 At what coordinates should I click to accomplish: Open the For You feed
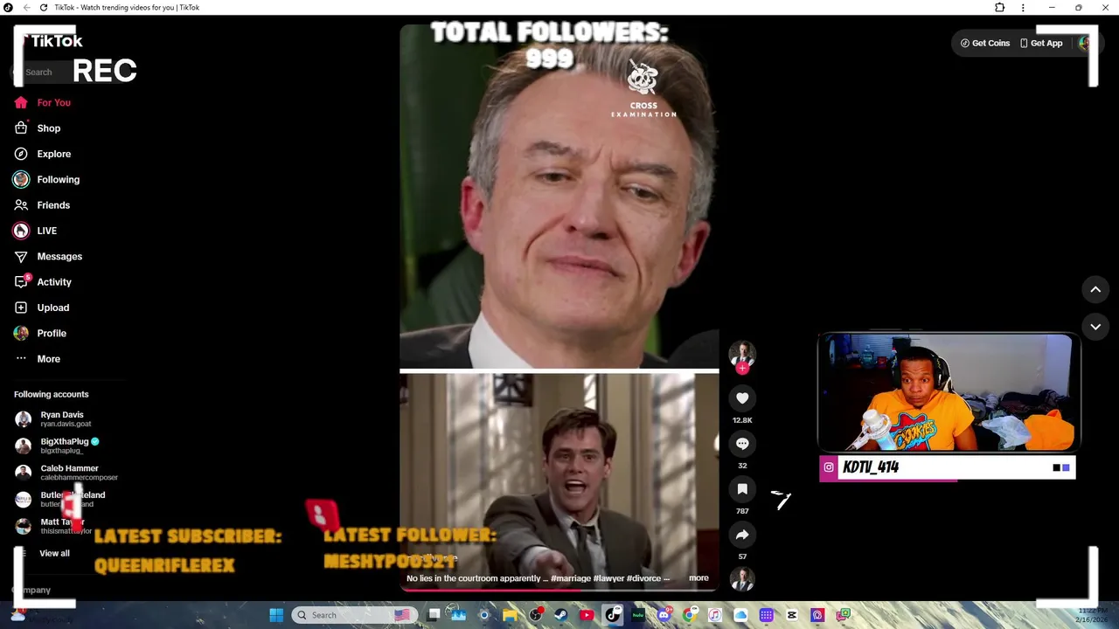tap(42, 102)
